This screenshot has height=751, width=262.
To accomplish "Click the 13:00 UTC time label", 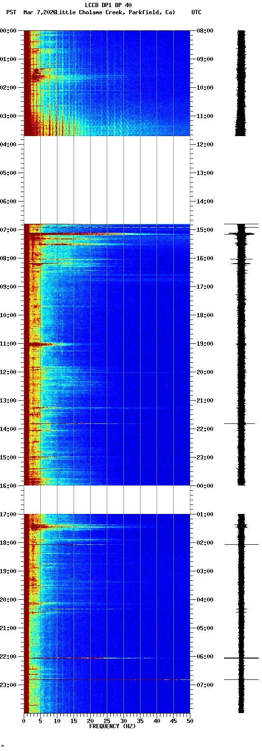I will [x=206, y=173].
